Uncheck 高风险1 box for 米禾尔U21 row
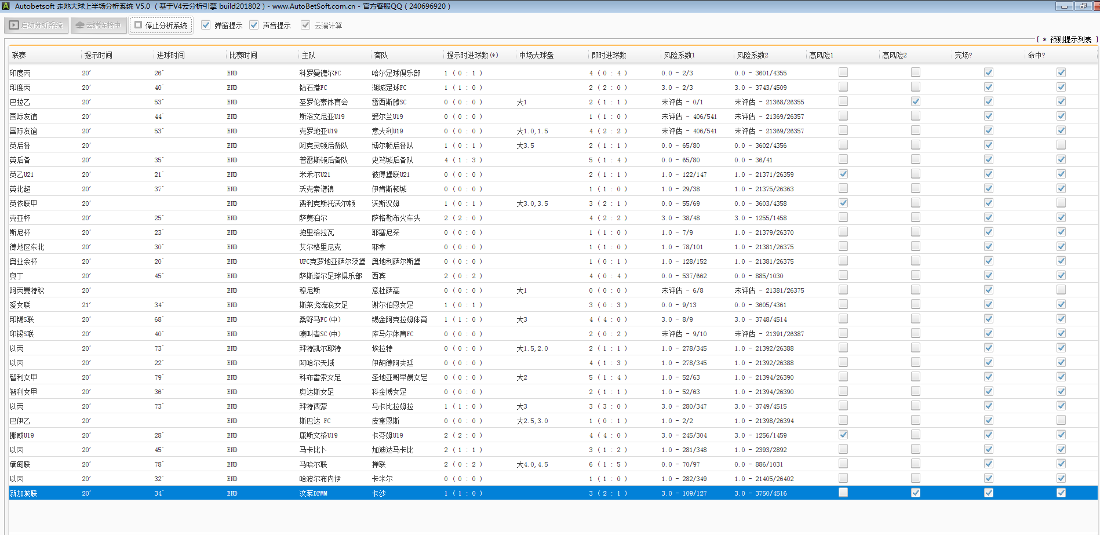The image size is (1100, 535). 843,174
